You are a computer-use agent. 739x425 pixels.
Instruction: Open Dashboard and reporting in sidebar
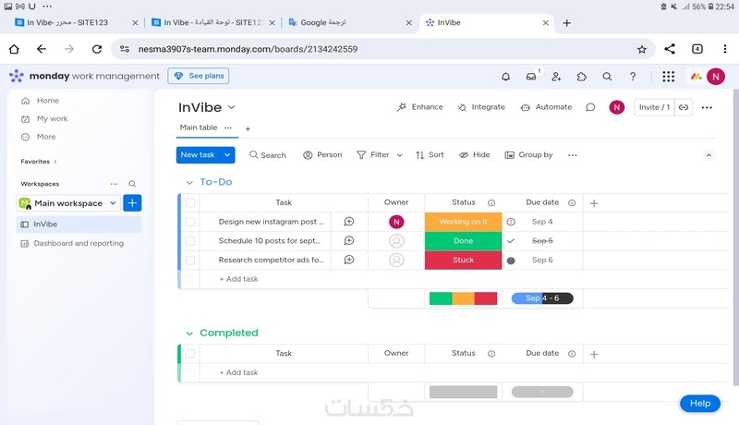click(72, 244)
